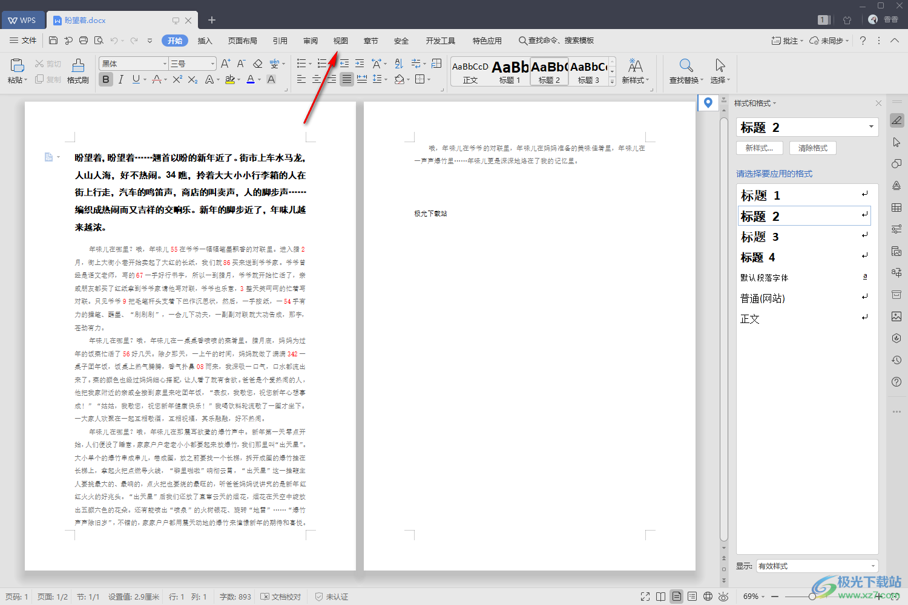This screenshot has height=605, width=908.
Task: Click the Sort (A-Z) icon
Action: 398,64
